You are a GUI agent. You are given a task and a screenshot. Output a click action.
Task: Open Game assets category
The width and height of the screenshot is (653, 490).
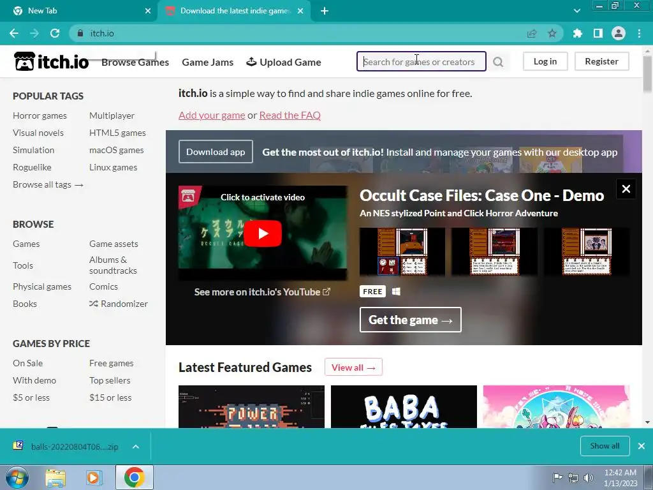pos(114,244)
